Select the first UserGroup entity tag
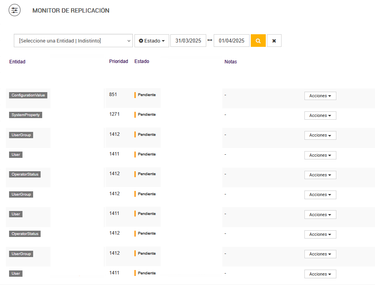Viewport: 375px width, 285px height. click(21, 135)
